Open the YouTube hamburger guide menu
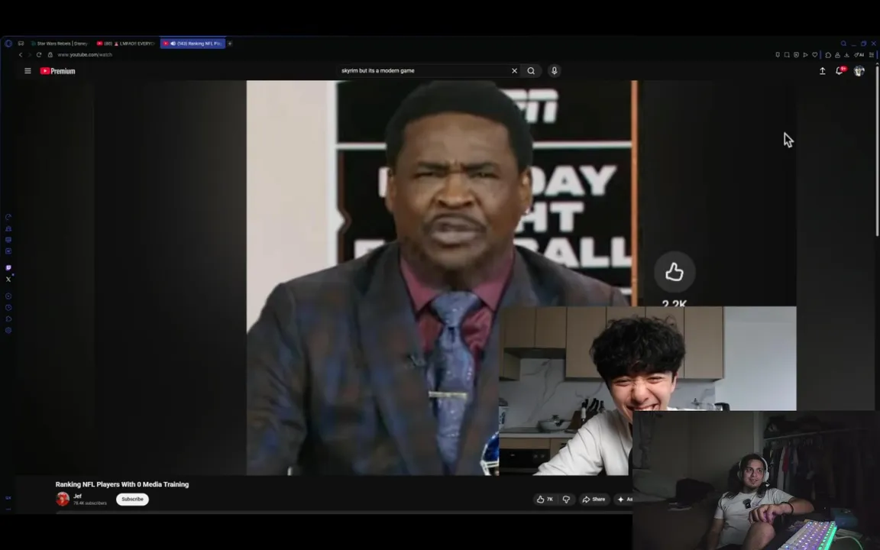This screenshot has width=880, height=550. [27, 71]
